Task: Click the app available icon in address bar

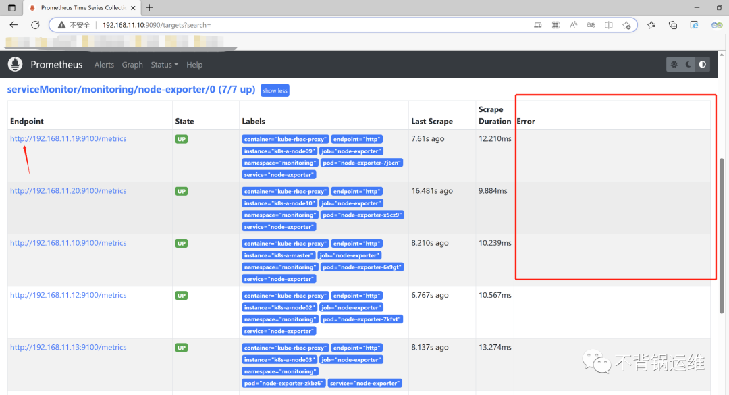Action: (x=538, y=25)
